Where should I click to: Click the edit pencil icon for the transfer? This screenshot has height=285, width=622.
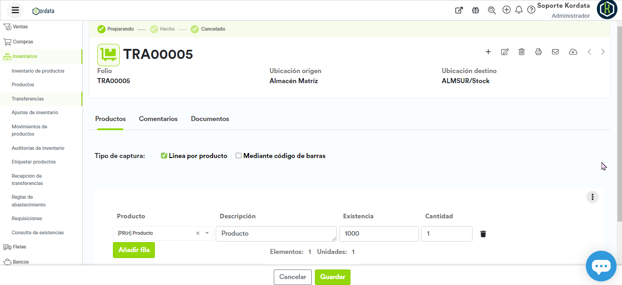coord(505,52)
